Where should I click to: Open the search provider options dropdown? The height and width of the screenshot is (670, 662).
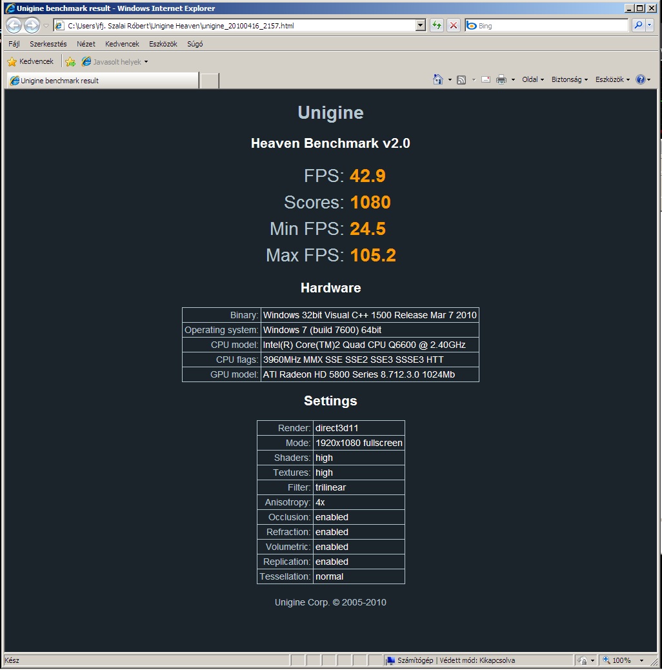tap(650, 26)
